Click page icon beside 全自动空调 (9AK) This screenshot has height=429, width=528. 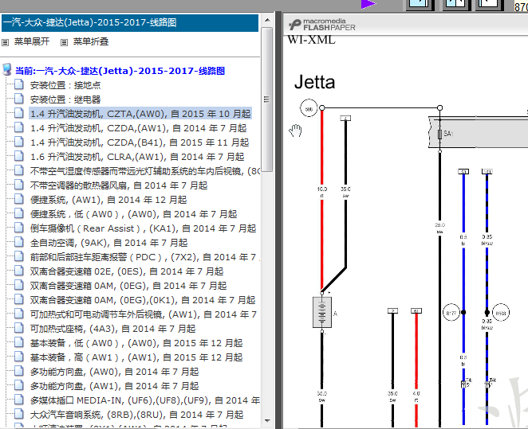point(19,243)
